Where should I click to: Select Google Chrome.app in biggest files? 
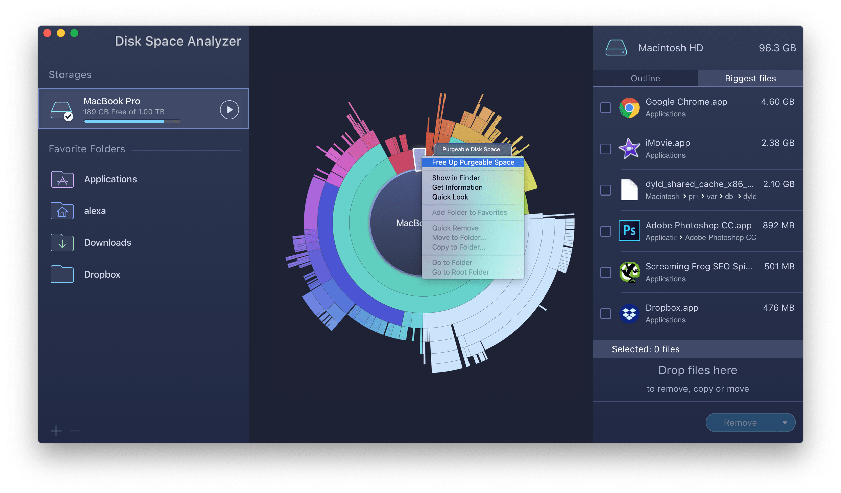coord(607,107)
